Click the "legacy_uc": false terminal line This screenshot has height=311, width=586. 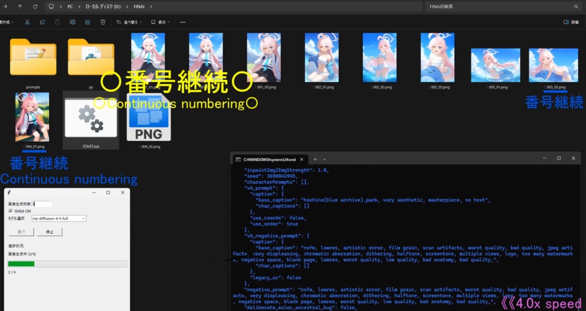coord(275,277)
